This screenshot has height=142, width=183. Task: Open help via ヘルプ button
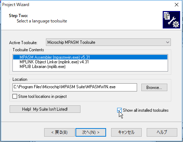(162, 132)
